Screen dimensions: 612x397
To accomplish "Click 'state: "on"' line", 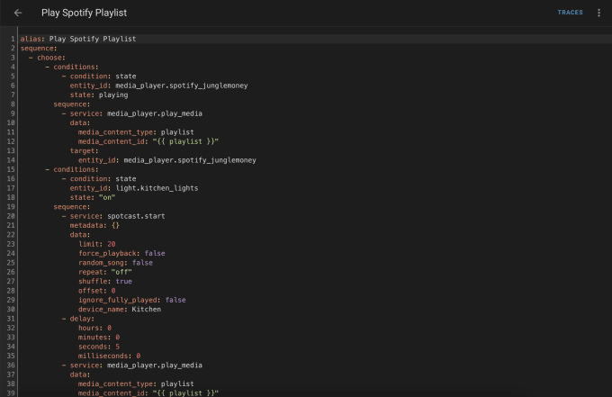I will point(93,197).
